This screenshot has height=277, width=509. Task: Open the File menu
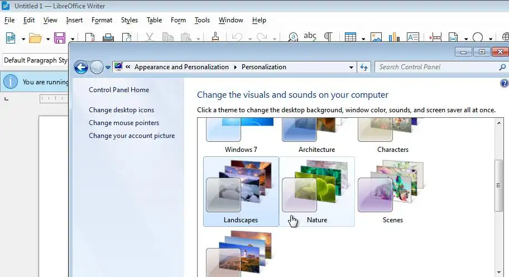pos(9,20)
